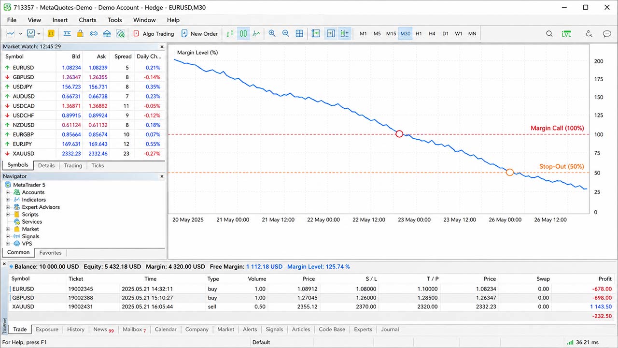The image size is (618, 348).
Task: Click the yellow padlock toolbar icon
Action: pos(80,34)
